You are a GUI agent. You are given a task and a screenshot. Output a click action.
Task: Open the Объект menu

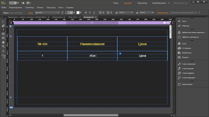(x=40, y=7)
